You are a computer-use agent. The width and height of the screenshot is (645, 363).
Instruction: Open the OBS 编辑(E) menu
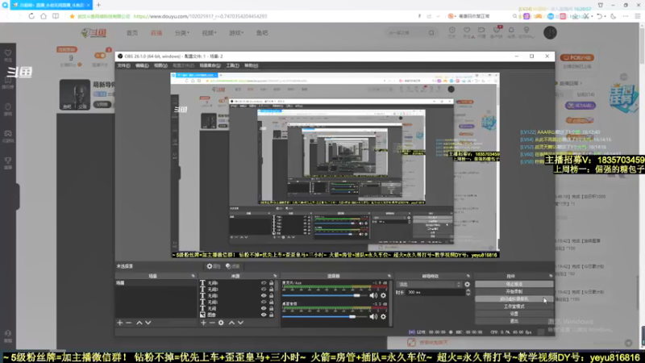[142, 65]
